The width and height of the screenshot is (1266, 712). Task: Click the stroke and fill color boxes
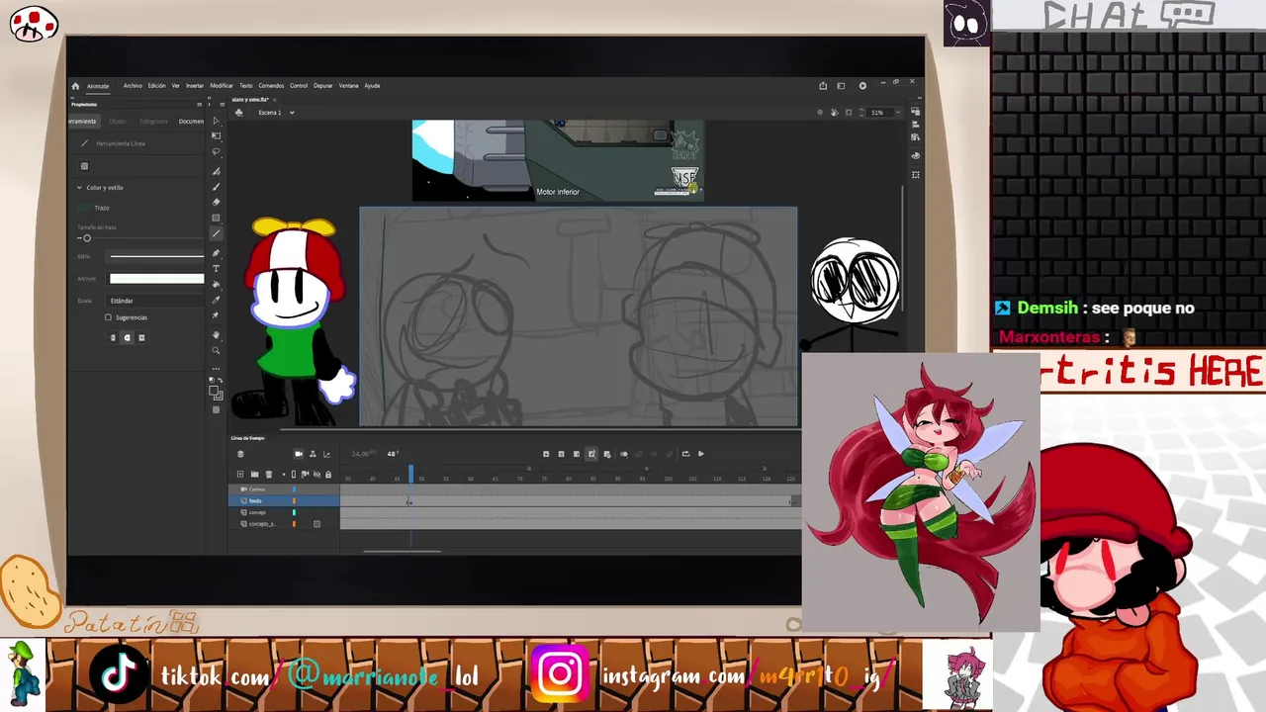pos(215,392)
